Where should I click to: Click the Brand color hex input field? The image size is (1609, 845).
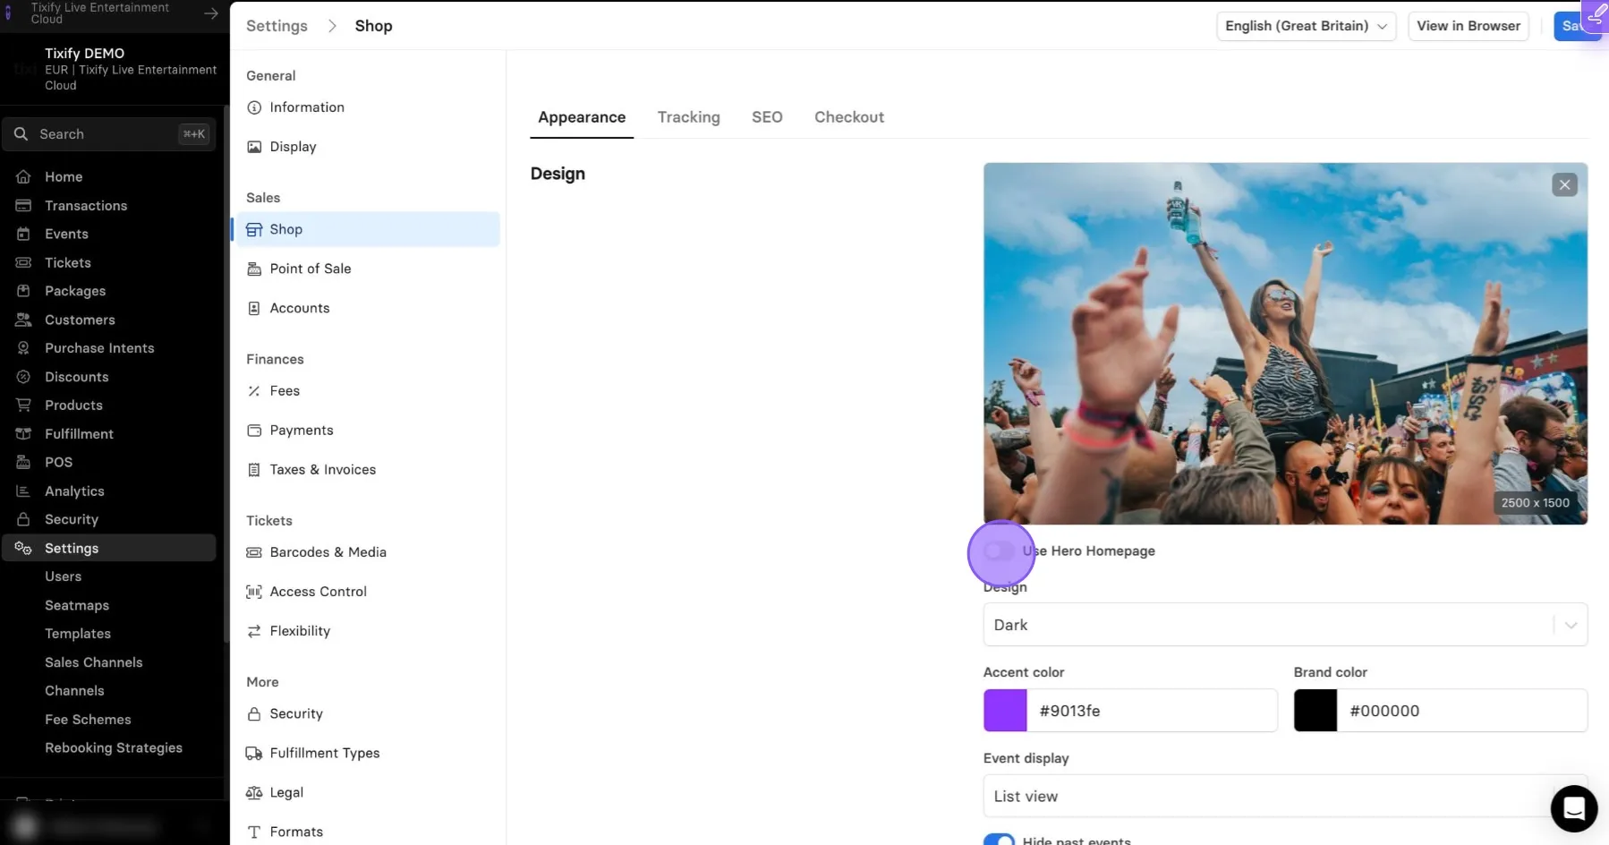point(1462,711)
